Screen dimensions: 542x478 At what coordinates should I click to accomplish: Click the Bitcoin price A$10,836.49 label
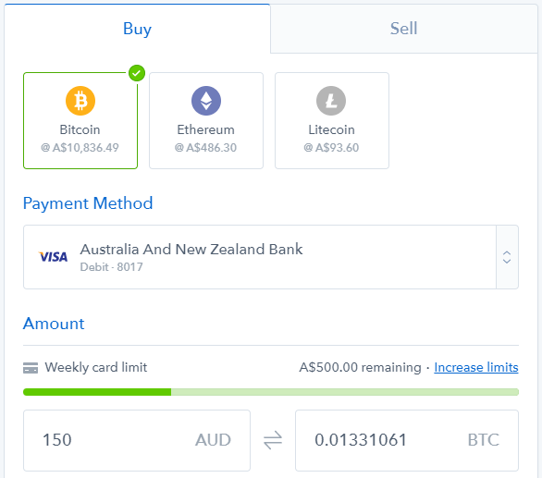(80, 148)
